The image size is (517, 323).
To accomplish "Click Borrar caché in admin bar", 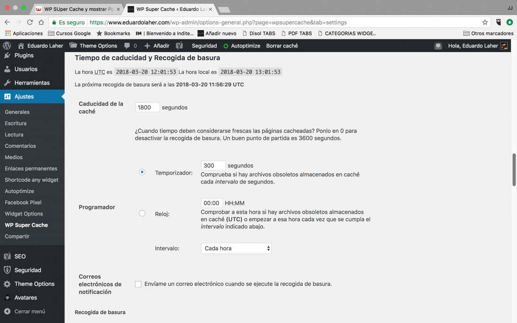I will point(282,46).
